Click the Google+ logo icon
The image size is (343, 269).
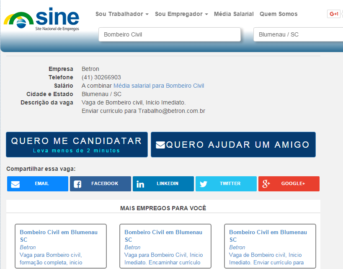pos(266,184)
